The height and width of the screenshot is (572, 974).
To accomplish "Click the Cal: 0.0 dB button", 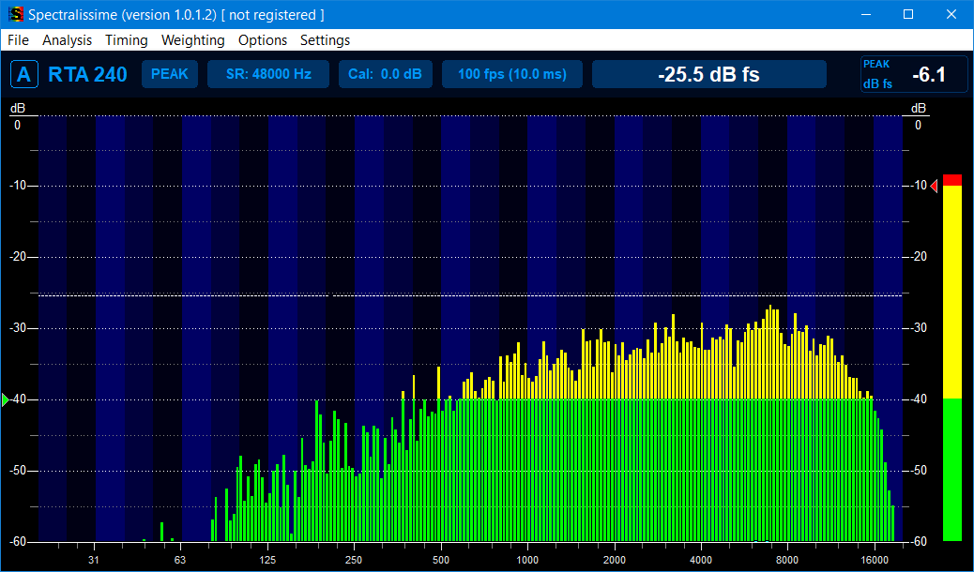I will [385, 74].
